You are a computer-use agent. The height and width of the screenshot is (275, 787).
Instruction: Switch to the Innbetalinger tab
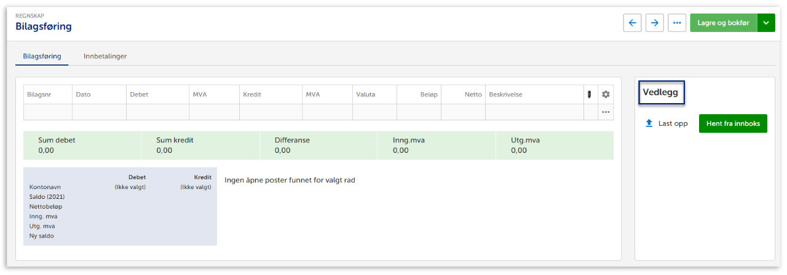point(105,56)
